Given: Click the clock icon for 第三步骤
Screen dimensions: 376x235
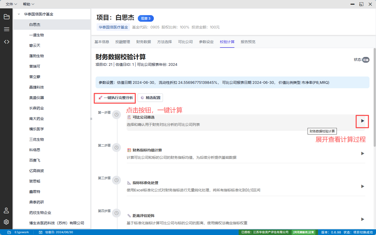Looking at the screenshot, I should pos(116,180).
